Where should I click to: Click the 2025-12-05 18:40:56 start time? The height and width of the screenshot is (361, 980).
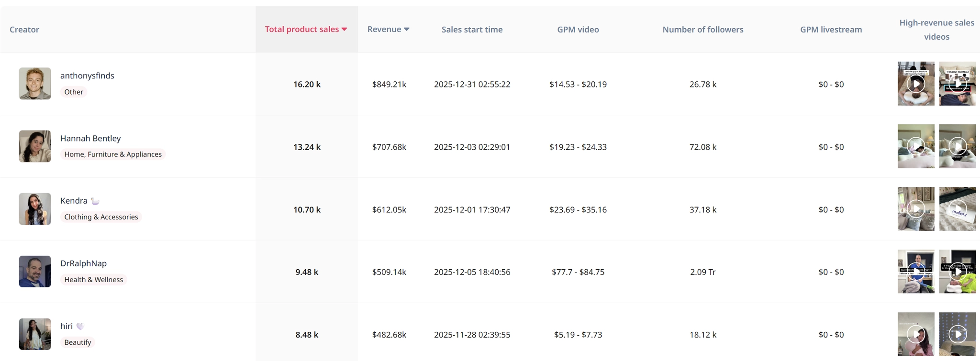(x=472, y=272)
